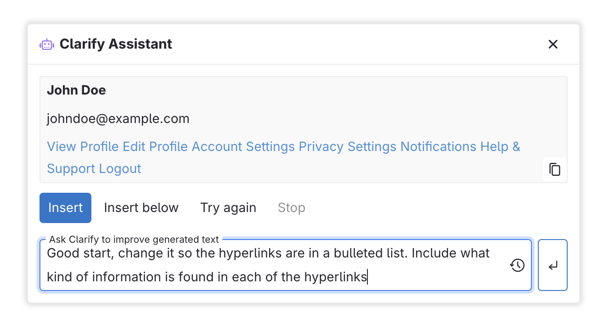Follow the Edit Profile link
Viewport: 609px width, 324px height.
point(155,147)
